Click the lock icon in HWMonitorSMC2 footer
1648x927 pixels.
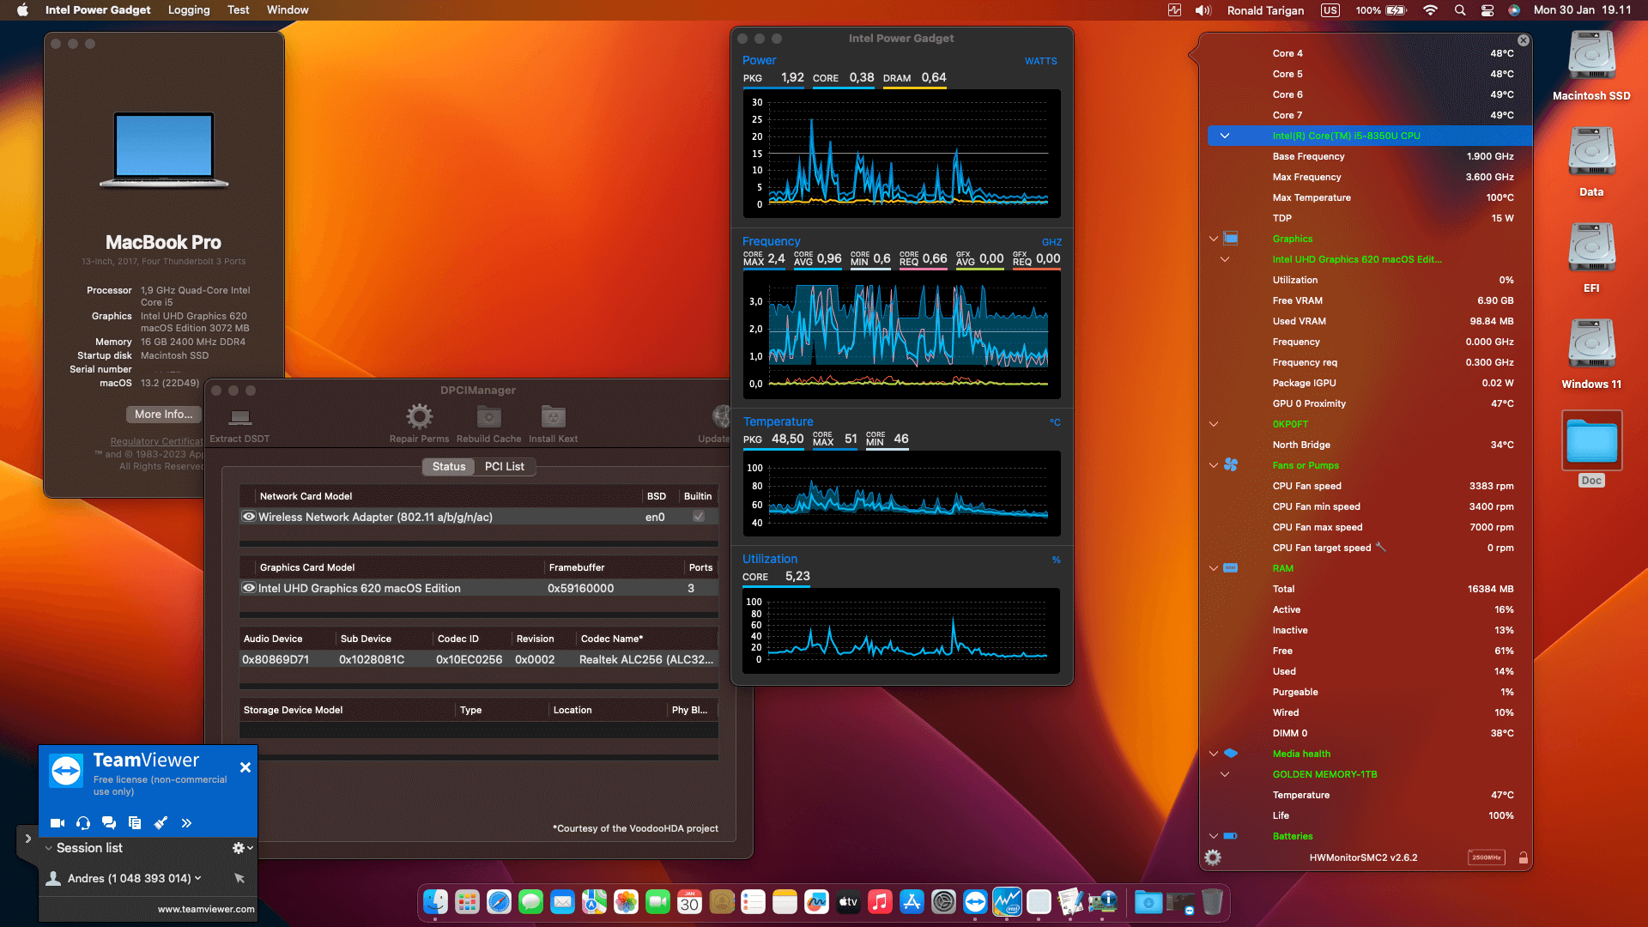pos(1523,857)
